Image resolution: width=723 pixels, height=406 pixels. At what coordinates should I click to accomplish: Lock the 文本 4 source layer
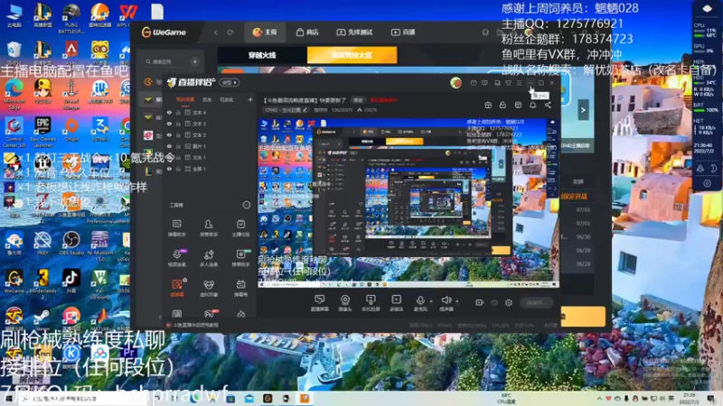(x=178, y=112)
